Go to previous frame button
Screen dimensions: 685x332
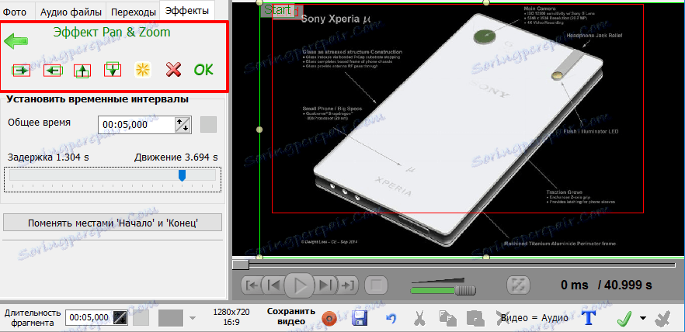coord(274,285)
